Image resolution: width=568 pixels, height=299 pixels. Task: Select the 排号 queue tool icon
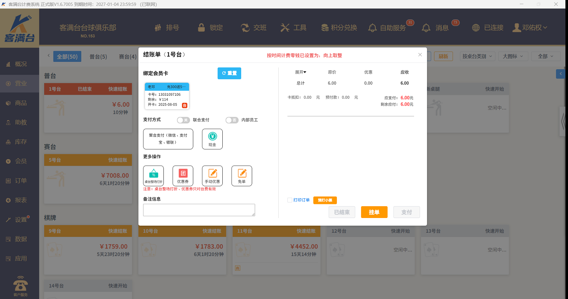[x=158, y=28]
